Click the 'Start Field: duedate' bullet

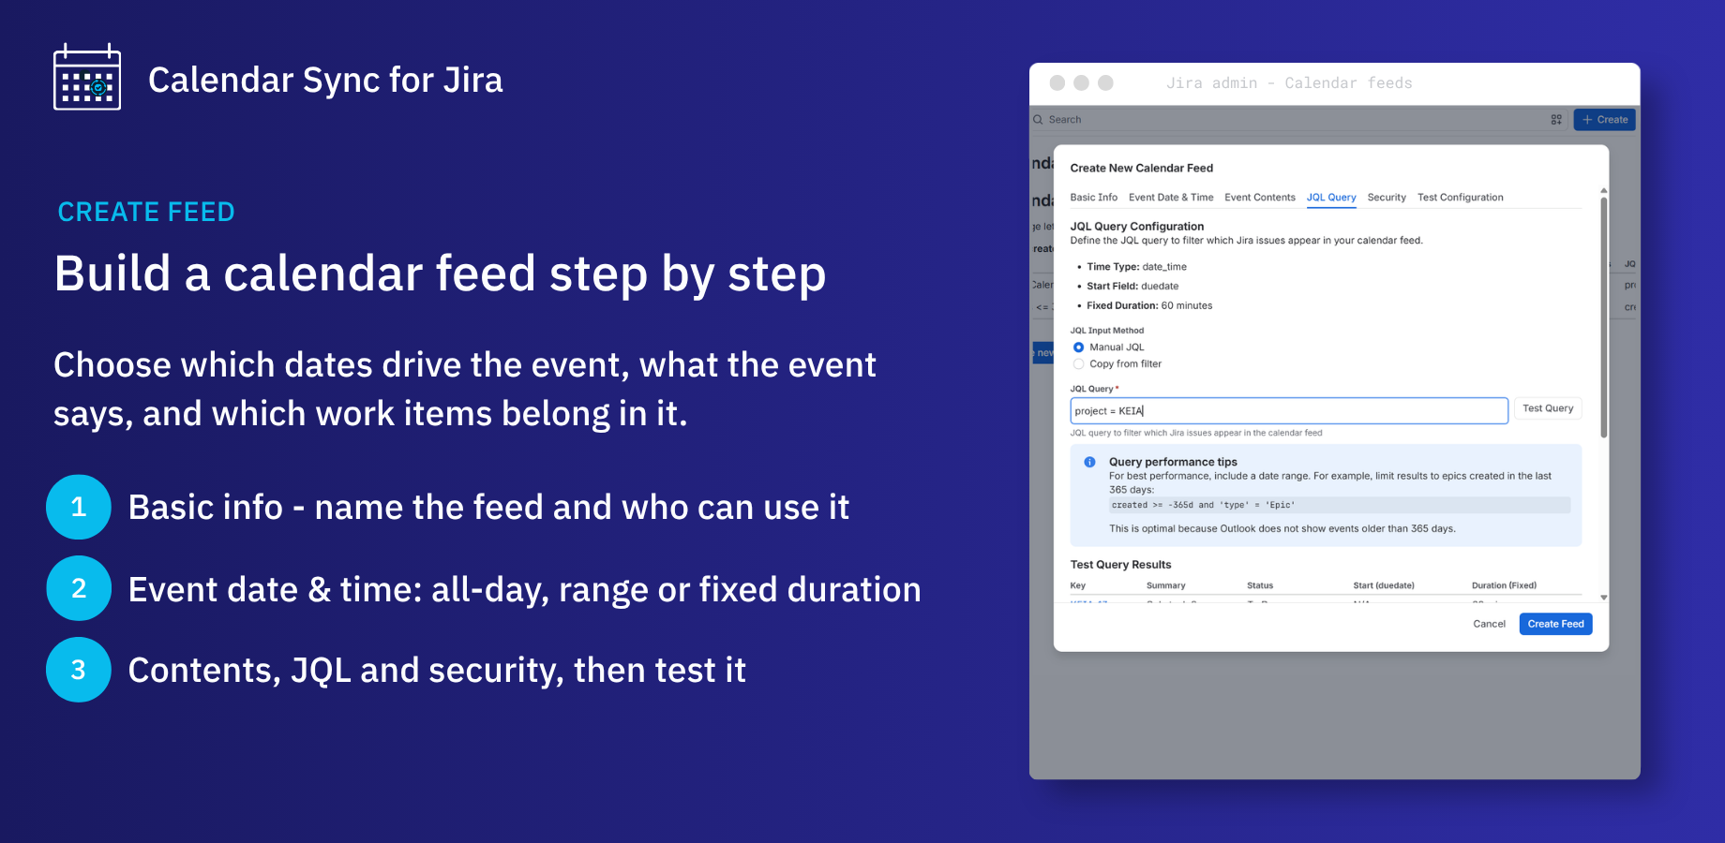pyautogui.click(x=1132, y=287)
